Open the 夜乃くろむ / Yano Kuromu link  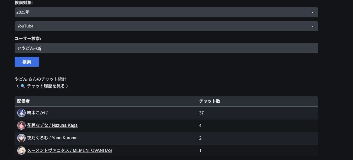[52, 138]
